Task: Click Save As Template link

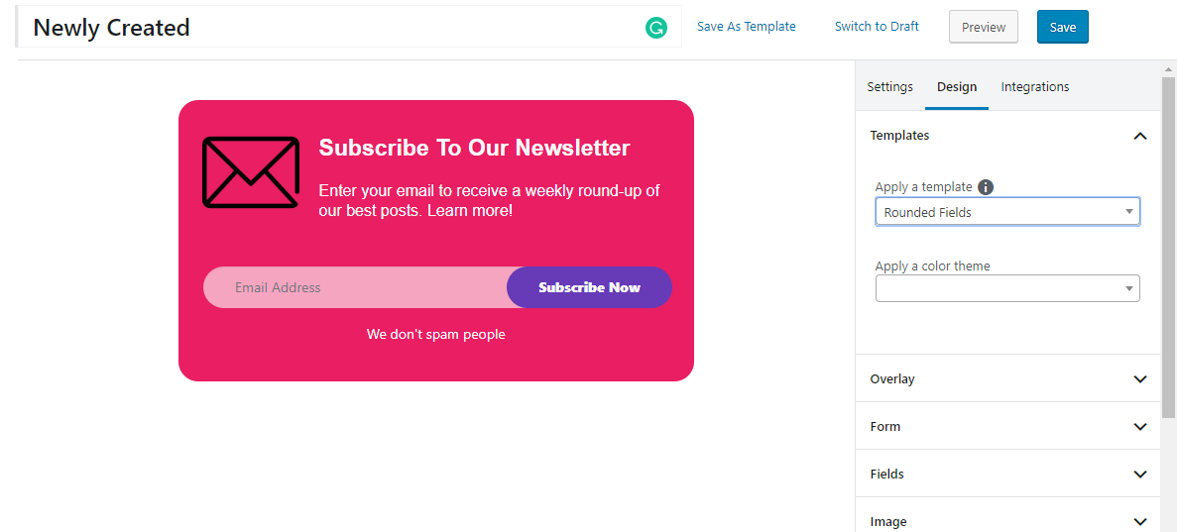Action: click(x=746, y=27)
